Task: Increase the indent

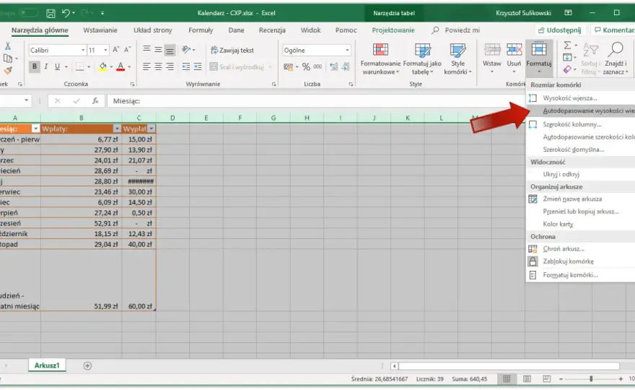Action: coord(198,66)
